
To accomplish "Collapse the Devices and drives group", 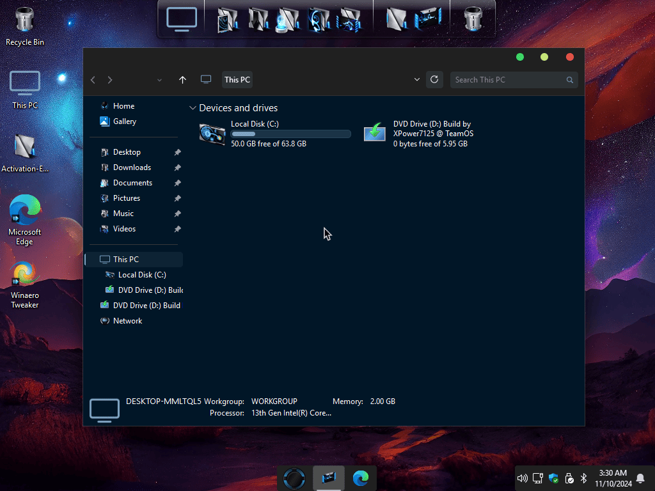I will pos(193,108).
